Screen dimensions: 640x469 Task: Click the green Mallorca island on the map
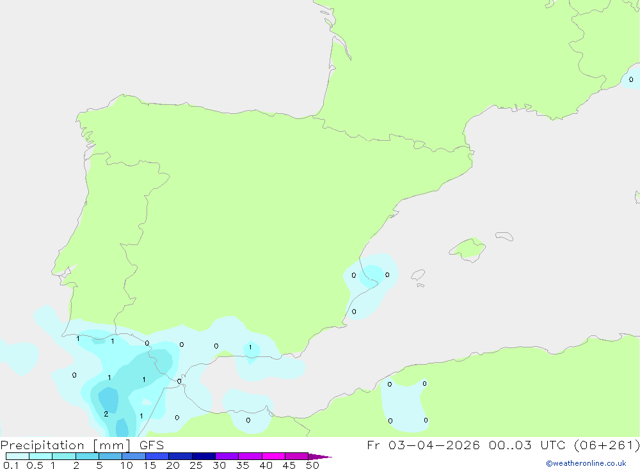(x=468, y=249)
